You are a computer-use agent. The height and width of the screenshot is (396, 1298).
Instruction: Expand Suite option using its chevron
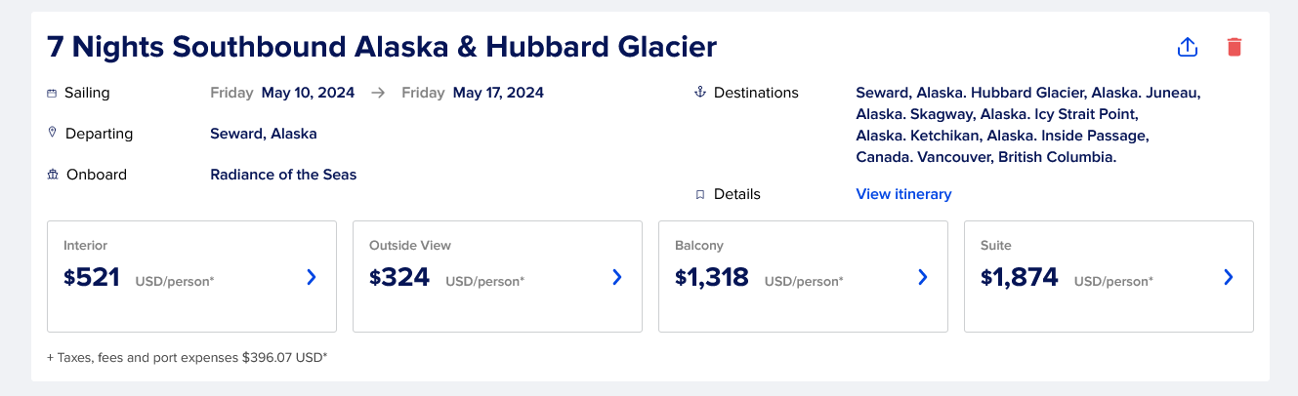click(1229, 277)
